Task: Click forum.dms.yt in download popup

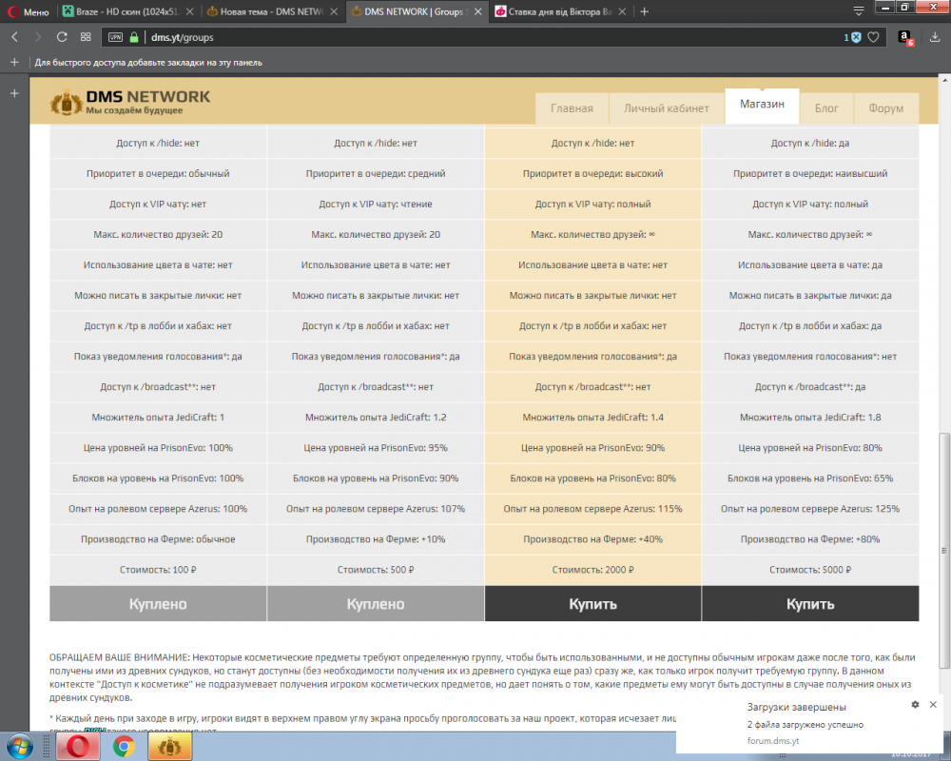Action: [x=772, y=740]
